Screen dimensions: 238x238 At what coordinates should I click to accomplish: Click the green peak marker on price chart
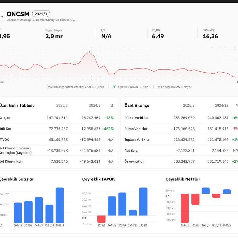pyautogui.click(x=89, y=52)
